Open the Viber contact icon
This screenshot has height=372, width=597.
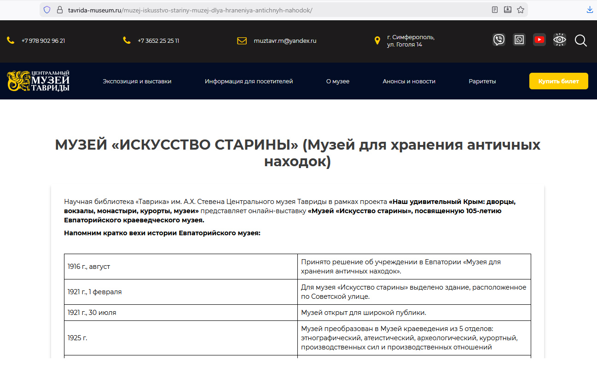pyautogui.click(x=499, y=40)
